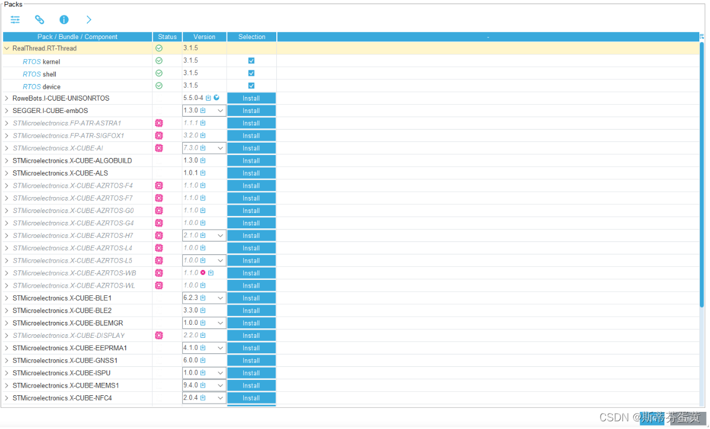This screenshot has width=710, height=429.
Task: Open version dropdown for X-CUBE-BLE1 6.2.3
Action: 221,298
